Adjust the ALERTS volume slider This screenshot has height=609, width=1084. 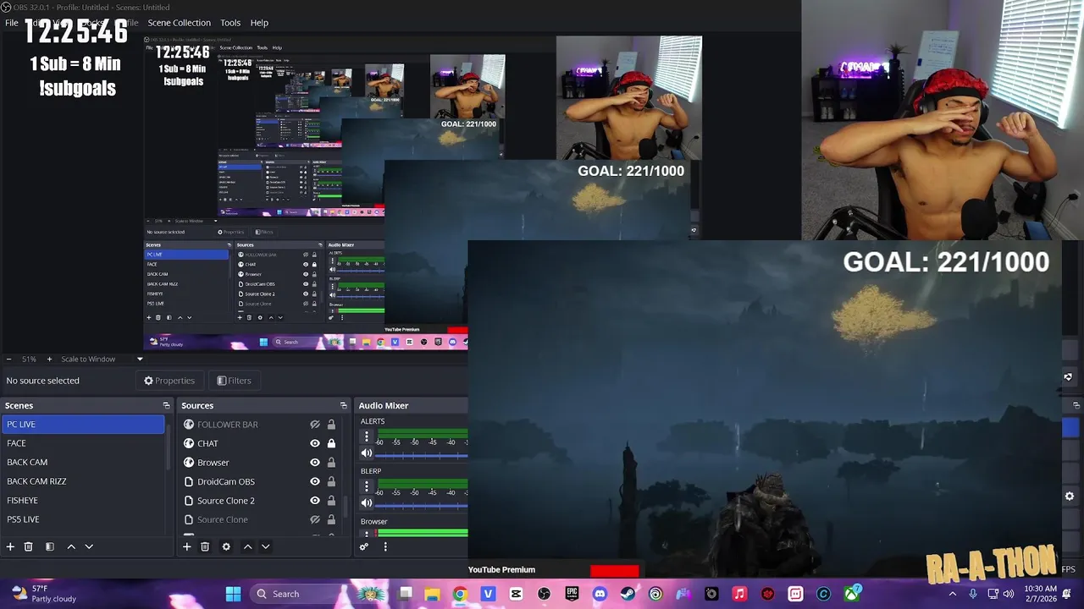click(x=422, y=455)
